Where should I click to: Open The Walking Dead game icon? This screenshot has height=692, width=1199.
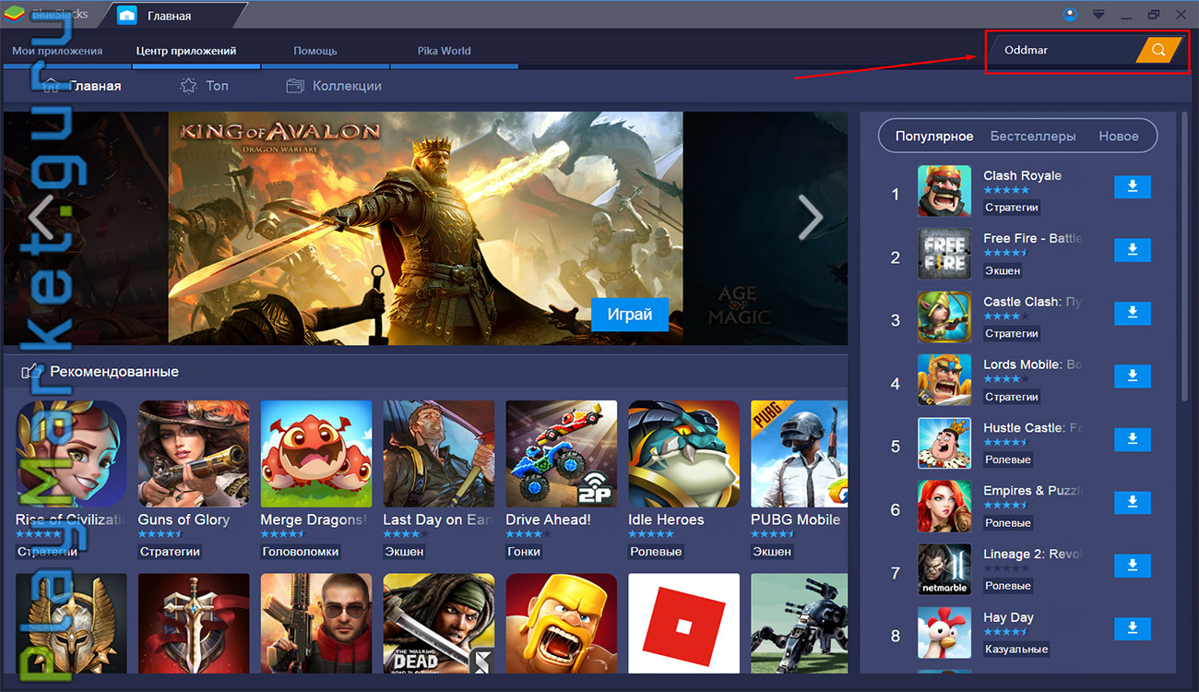click(x=439, y=625)
